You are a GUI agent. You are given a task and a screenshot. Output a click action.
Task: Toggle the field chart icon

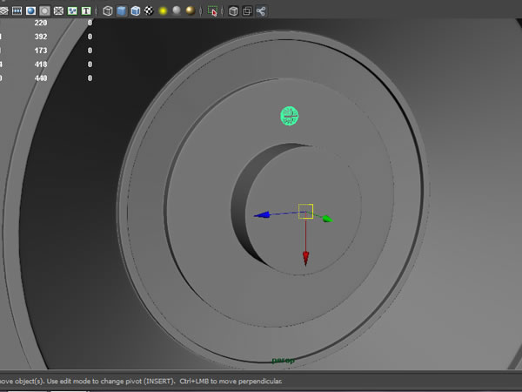pos(58,11)
